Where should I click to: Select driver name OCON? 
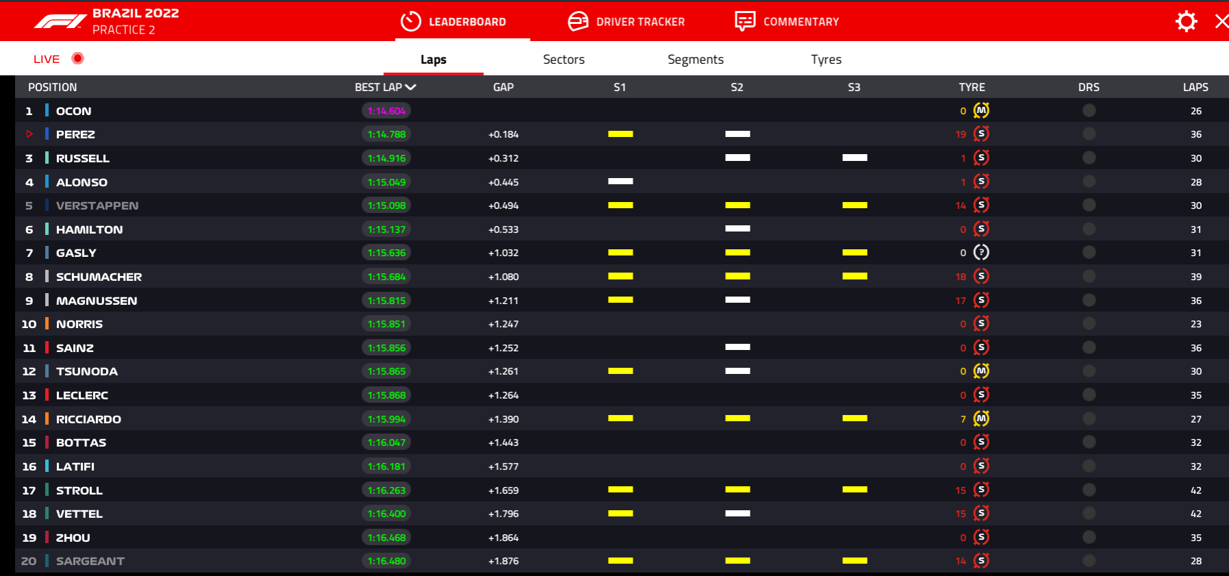click(73, 111)
